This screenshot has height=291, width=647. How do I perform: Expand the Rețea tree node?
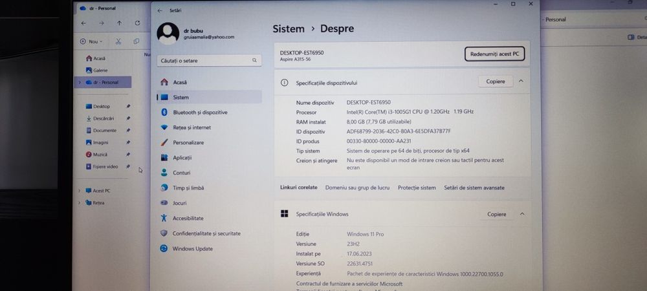click(x=79, y=203)
